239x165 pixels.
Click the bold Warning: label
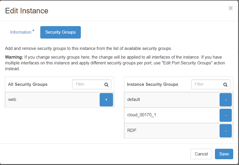pyautogui.click(x=14, y=57)
